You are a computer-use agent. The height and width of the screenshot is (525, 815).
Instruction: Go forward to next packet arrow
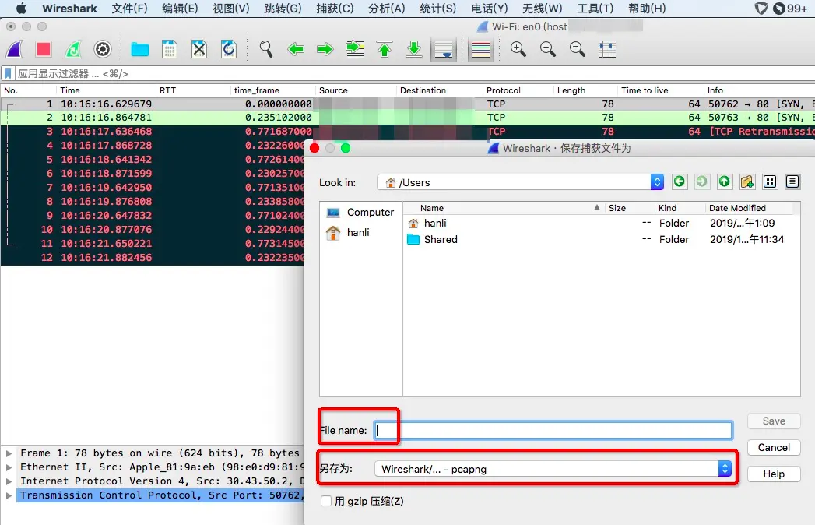pos(325,49)
